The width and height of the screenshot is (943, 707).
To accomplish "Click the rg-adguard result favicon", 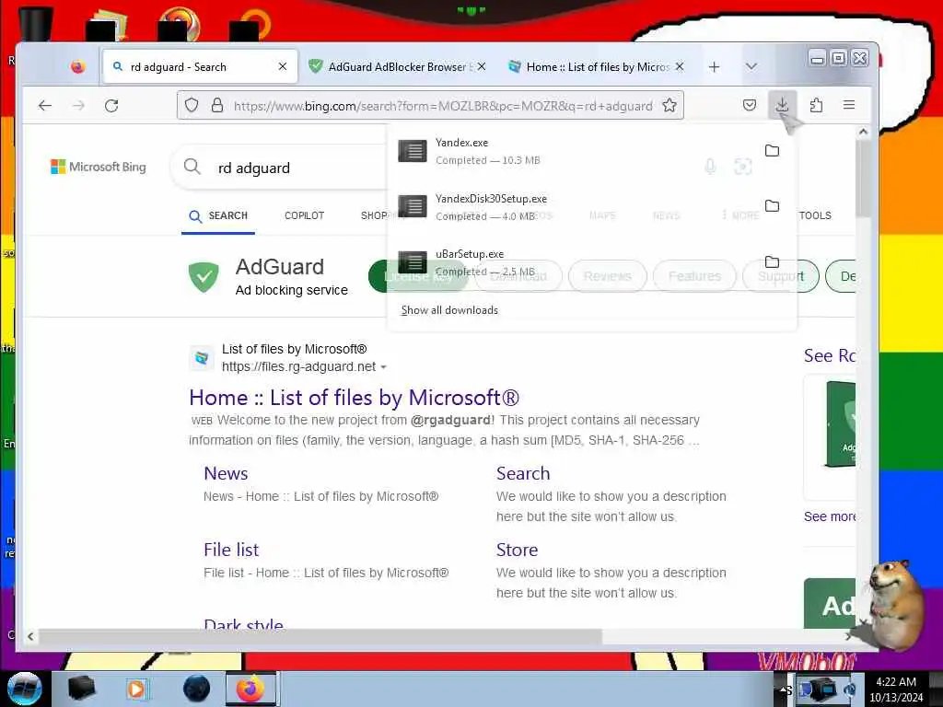I will 202,358.
